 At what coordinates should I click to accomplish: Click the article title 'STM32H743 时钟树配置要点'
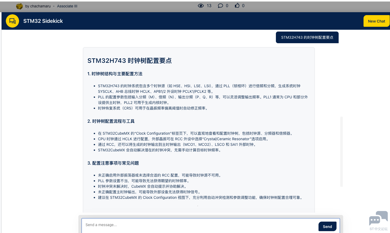coord(130,61)
